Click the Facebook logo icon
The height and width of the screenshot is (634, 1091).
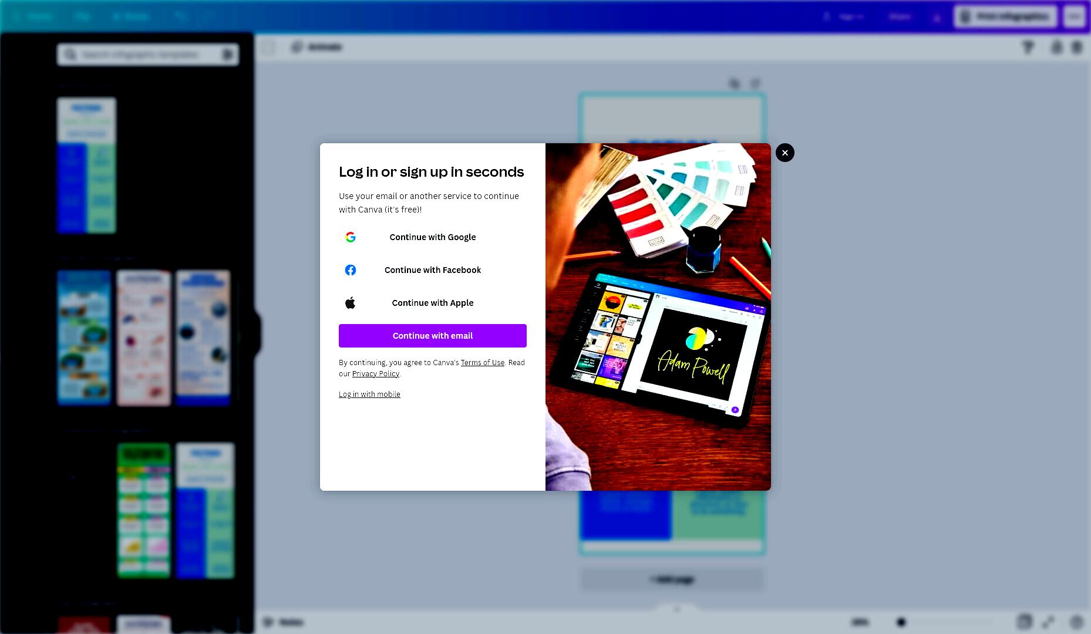coord(351,270)
